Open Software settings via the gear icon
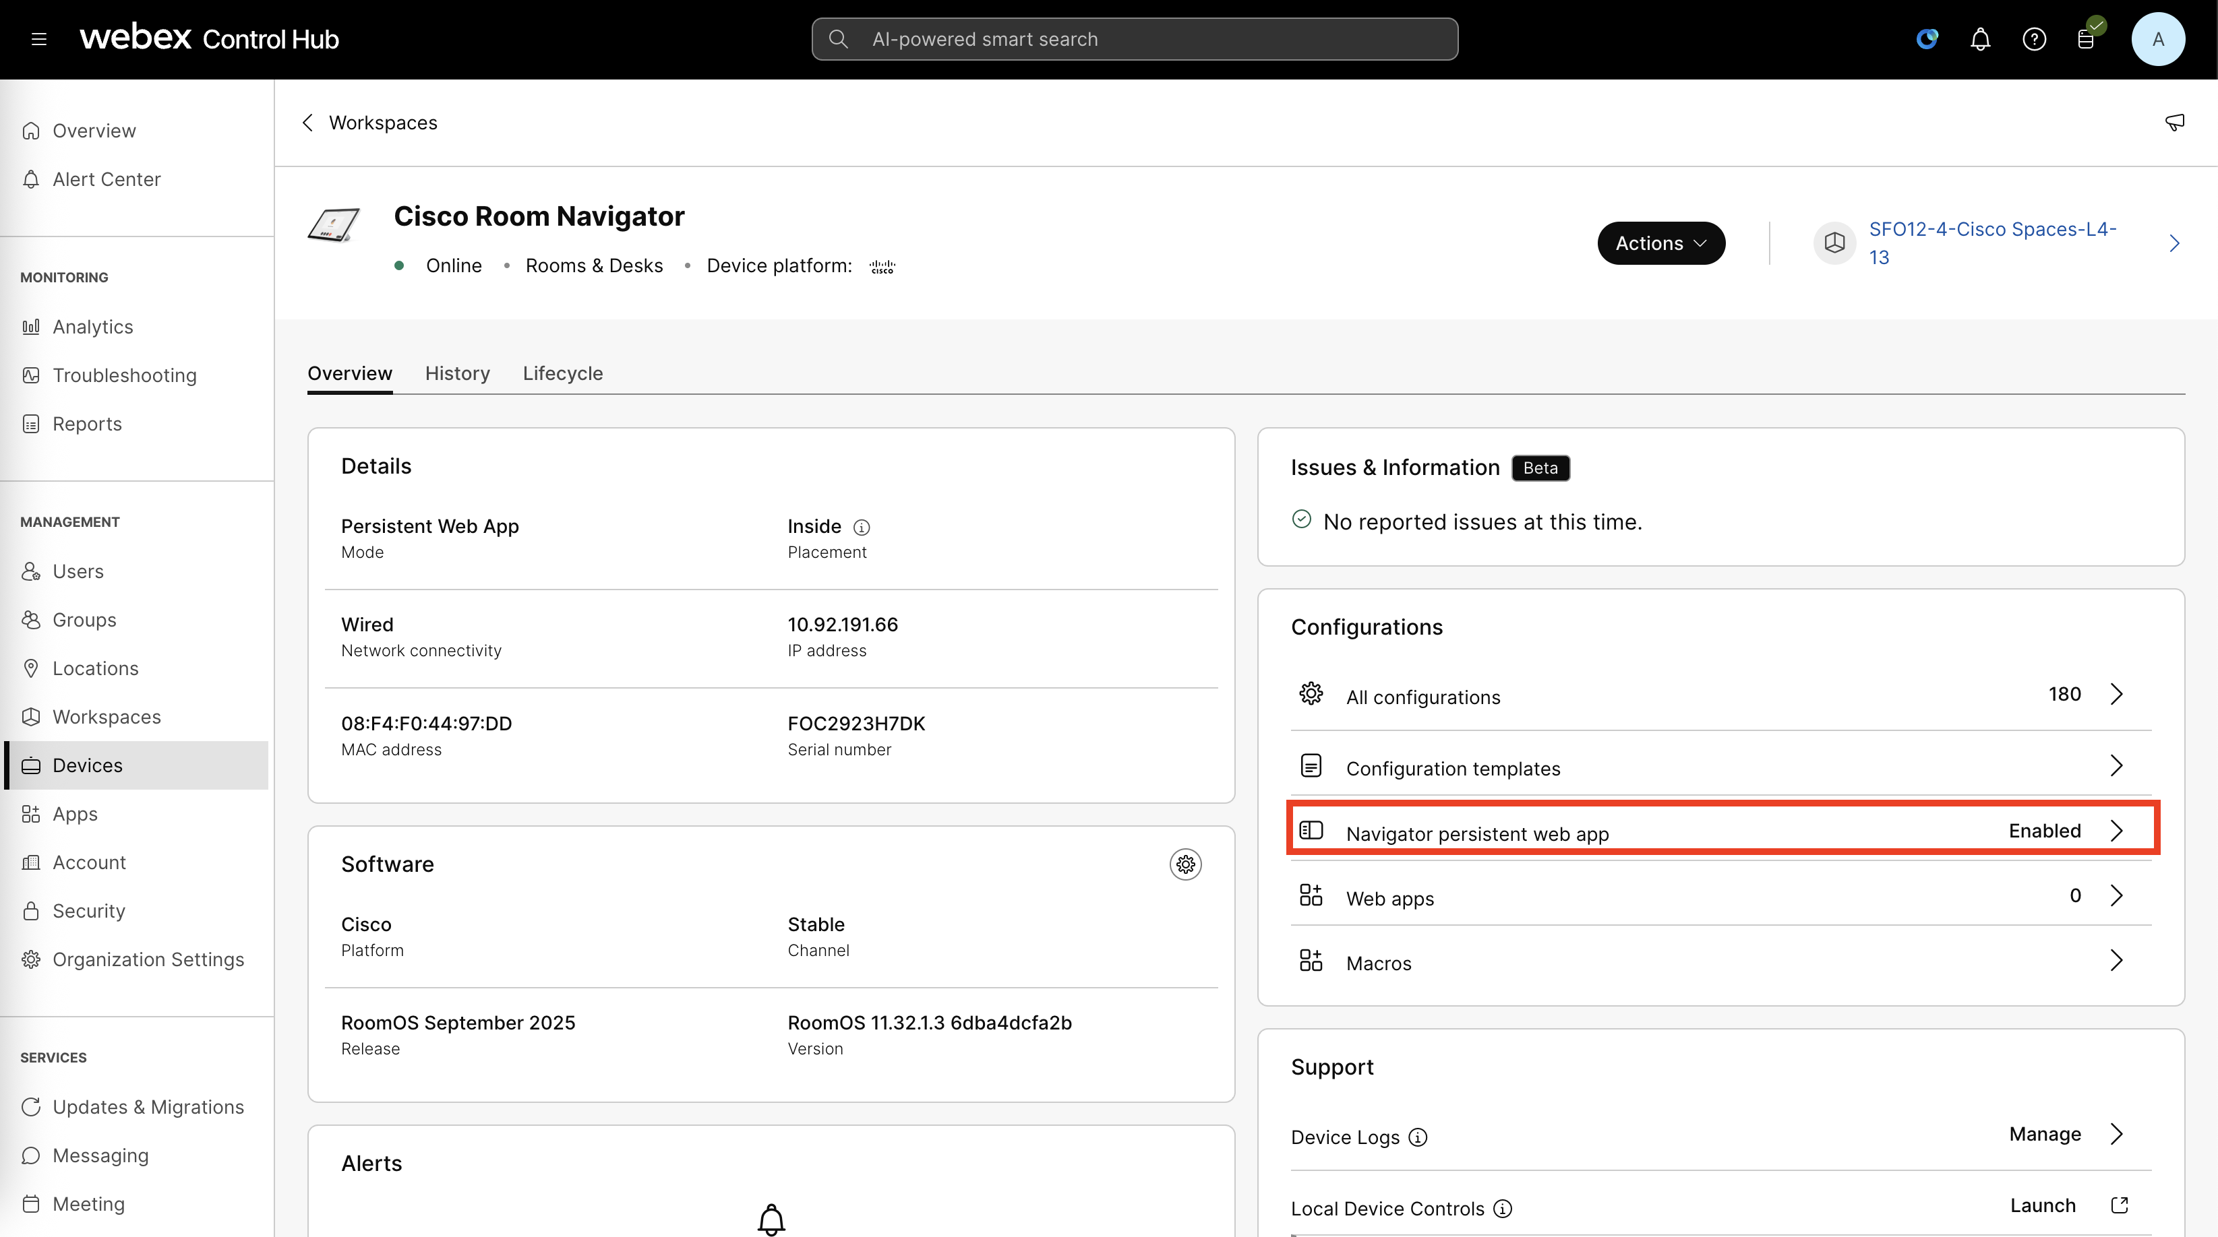 [1186, 864]
